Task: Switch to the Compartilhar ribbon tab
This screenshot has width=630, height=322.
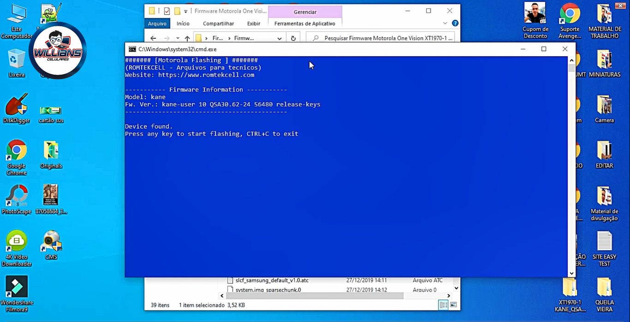Action: [218, 23]
